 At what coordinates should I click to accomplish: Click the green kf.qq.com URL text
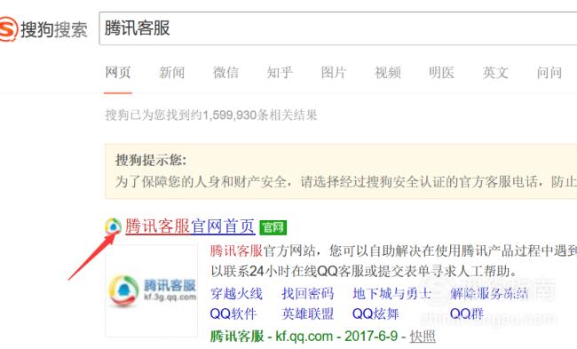tap(304, 336)
